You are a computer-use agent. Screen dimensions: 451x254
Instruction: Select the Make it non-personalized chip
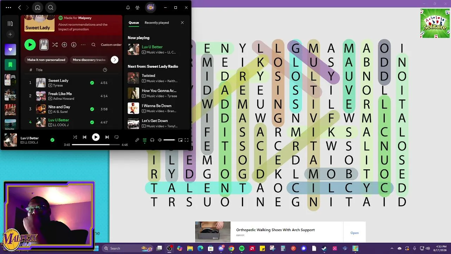coord(46,60)
